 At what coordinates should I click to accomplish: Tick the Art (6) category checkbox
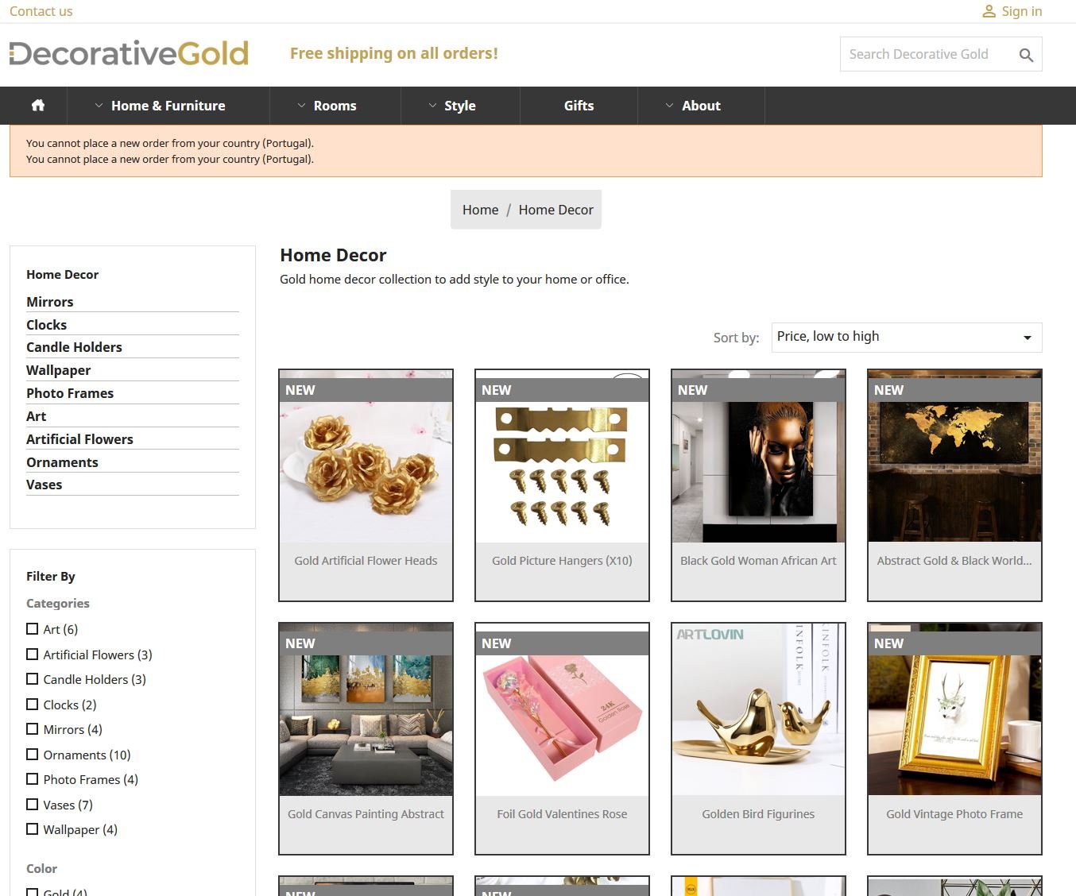click(33, 629)
